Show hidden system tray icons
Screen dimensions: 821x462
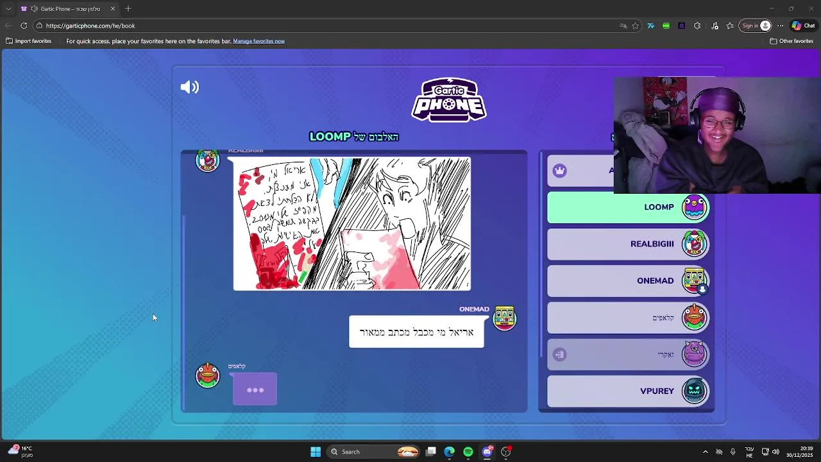(x=706, y=452)
